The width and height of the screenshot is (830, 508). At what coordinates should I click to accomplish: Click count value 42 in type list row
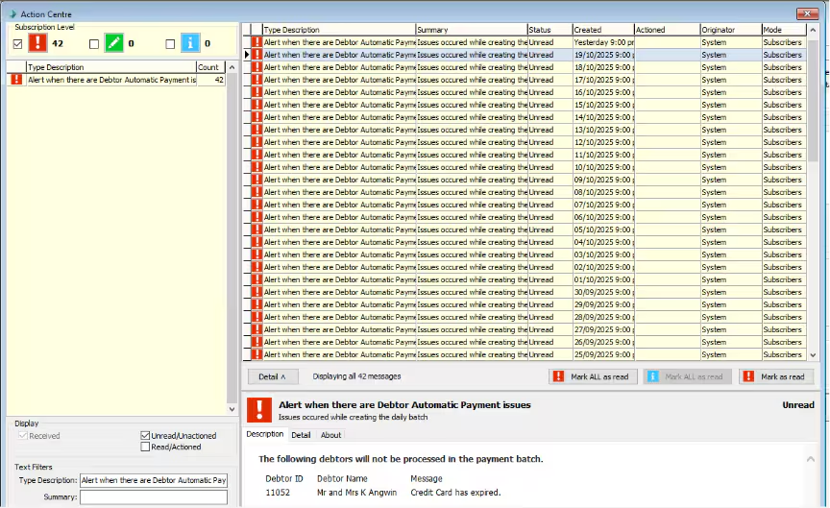(x=219, y=80)
